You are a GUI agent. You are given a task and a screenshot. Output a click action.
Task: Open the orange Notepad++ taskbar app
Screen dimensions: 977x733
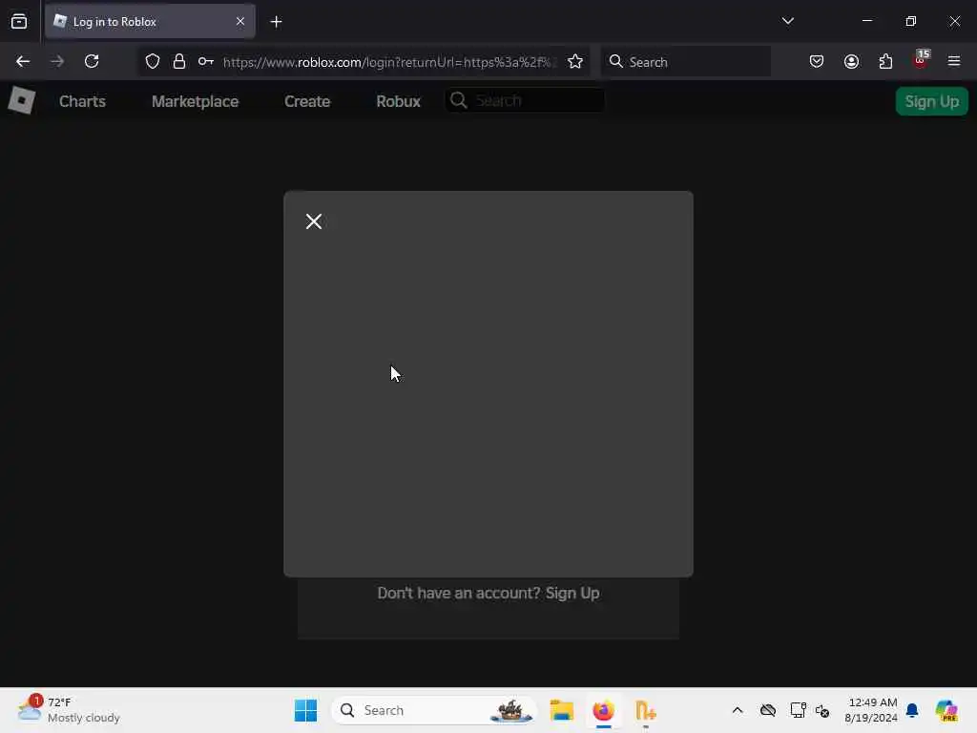pos(646,710)
